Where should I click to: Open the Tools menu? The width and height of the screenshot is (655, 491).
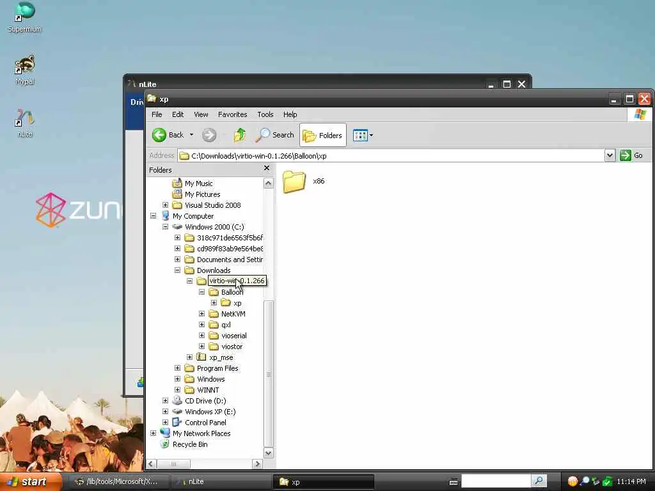(x=265, y=114)
